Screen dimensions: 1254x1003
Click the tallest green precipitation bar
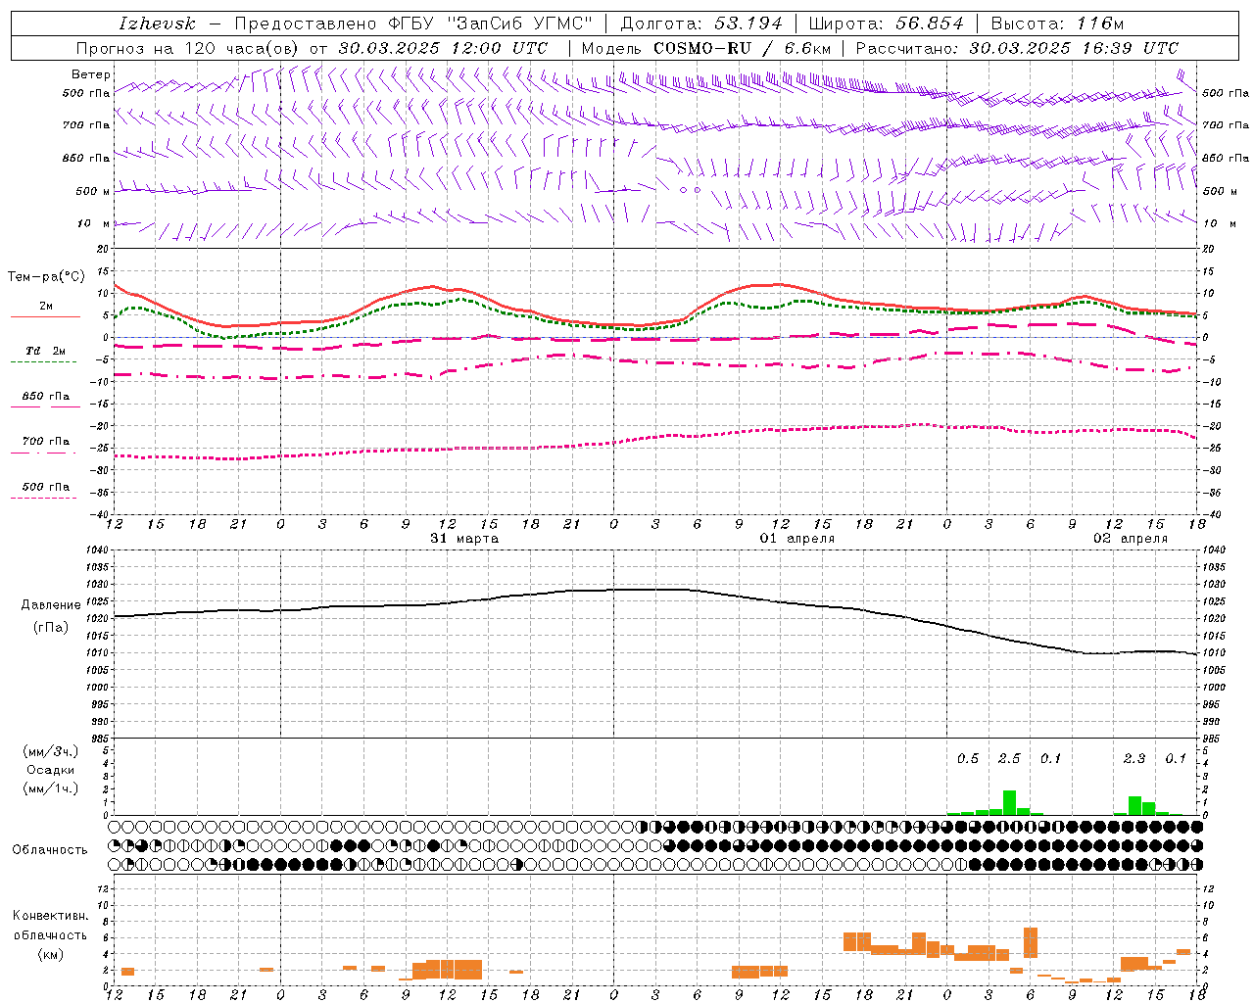pos(1009,802)
